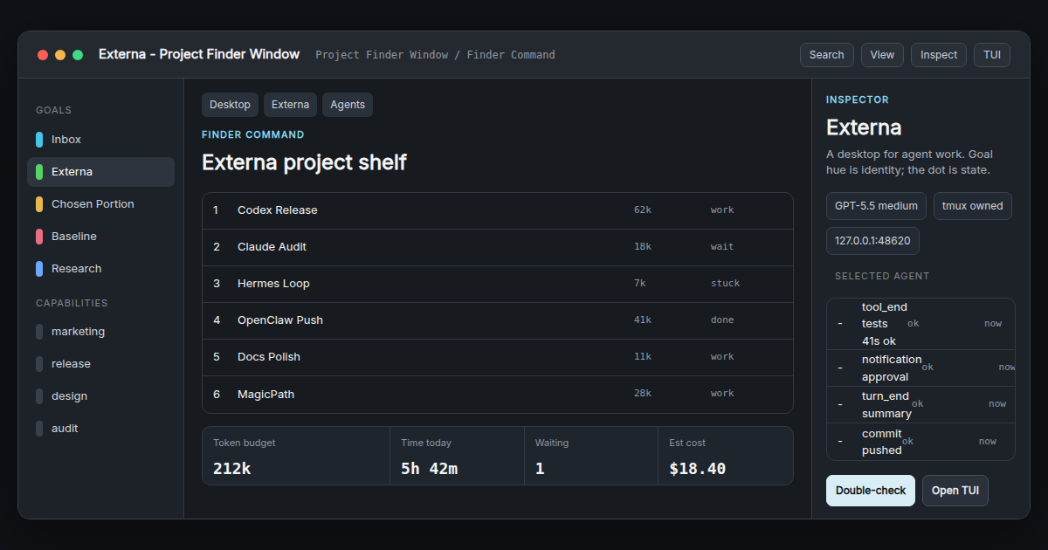Viewport: 1048px width, 550px height.
Task: Select the notification approval event row
Action: tap(920, 368)
